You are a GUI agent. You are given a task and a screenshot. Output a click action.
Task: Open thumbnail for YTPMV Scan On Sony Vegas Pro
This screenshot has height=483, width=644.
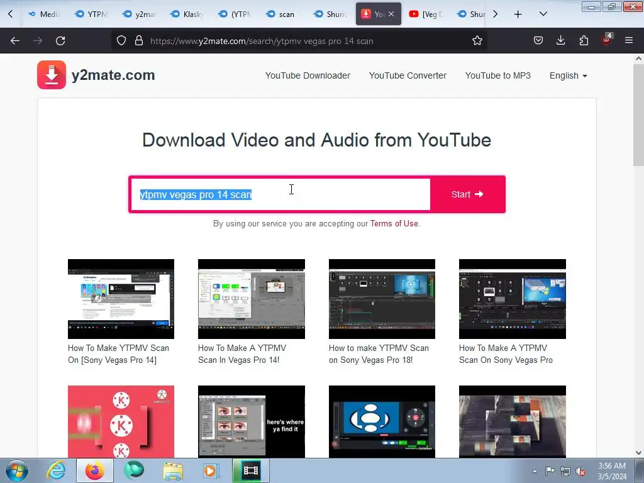pos(512,299)
